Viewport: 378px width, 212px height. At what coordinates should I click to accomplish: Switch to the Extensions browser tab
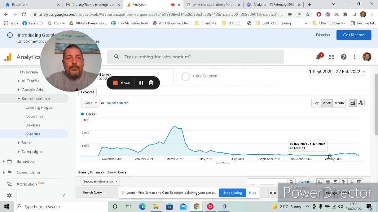(32, 5)
